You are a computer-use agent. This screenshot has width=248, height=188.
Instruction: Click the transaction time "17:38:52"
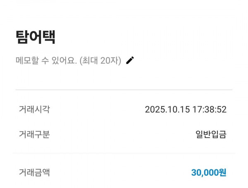(x=209, y=109)
